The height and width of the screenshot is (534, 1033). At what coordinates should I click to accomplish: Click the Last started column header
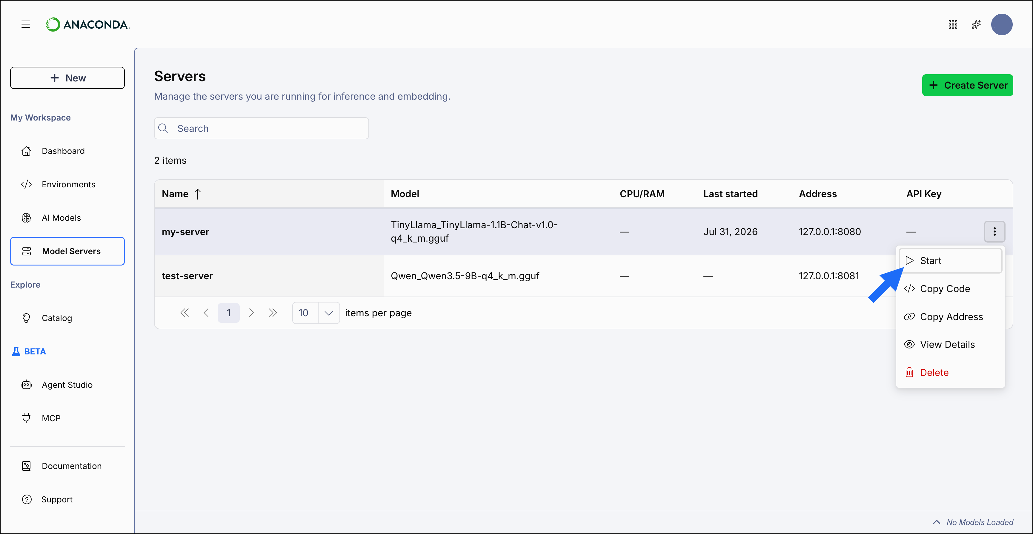(x=730, y=194)
